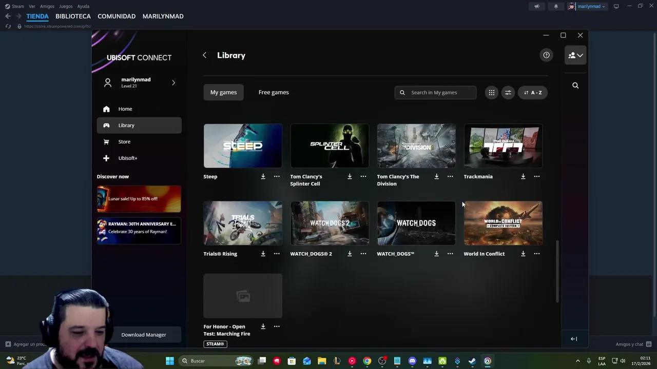Open the A - Z sort dropdown

point(533,92)
